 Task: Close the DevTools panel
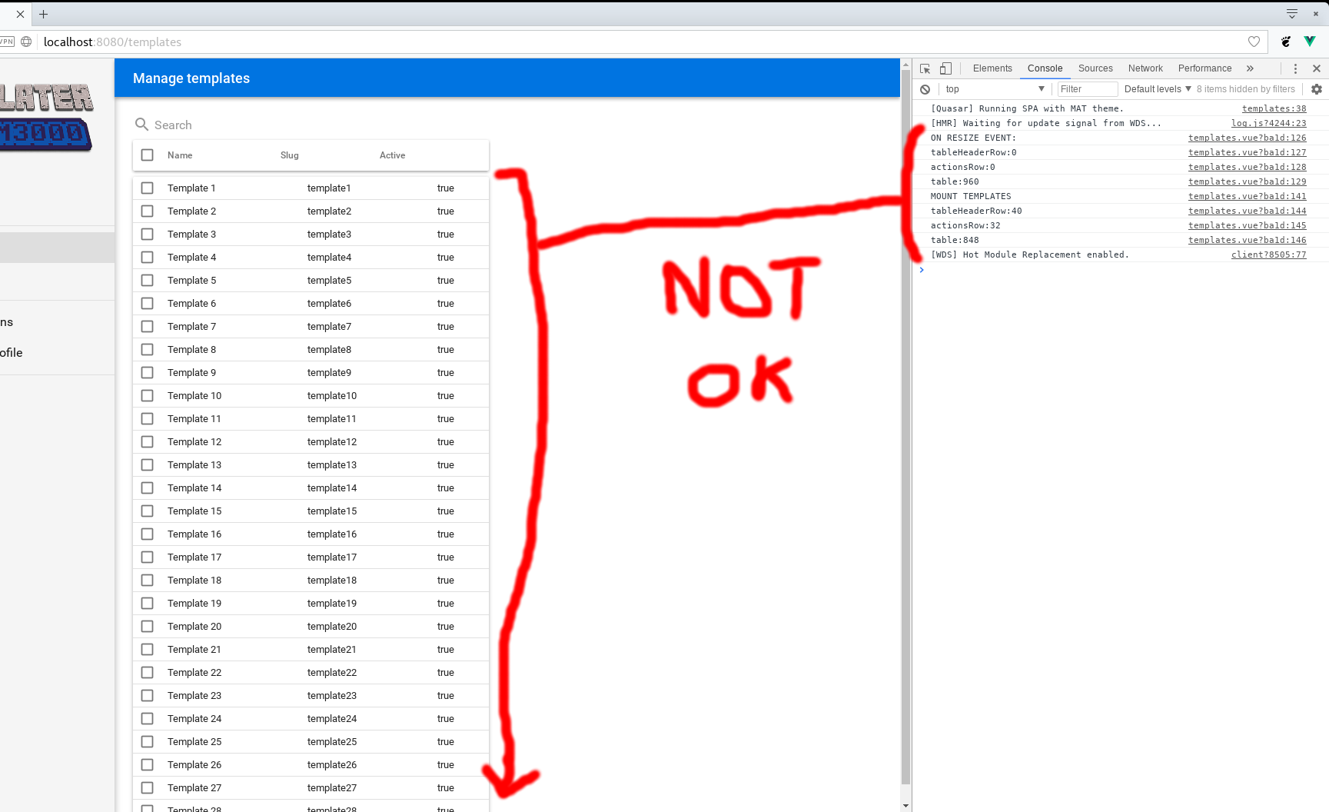coord(1317,68)
